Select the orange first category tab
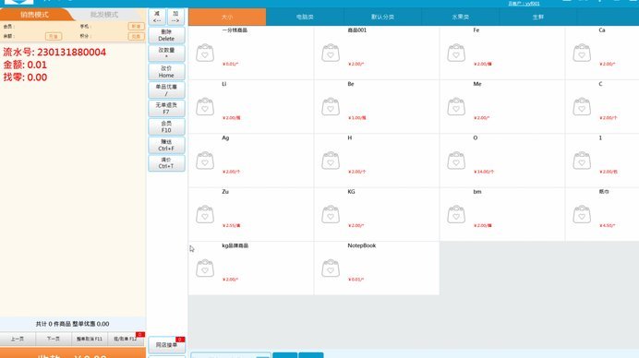This screenshot has height=358, width=639. 227,18
